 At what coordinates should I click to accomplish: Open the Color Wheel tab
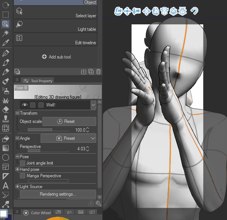pyautogui.click(x=37, y=213)
